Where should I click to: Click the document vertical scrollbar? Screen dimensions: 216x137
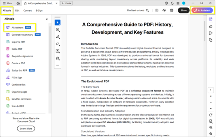pos(205,31)
